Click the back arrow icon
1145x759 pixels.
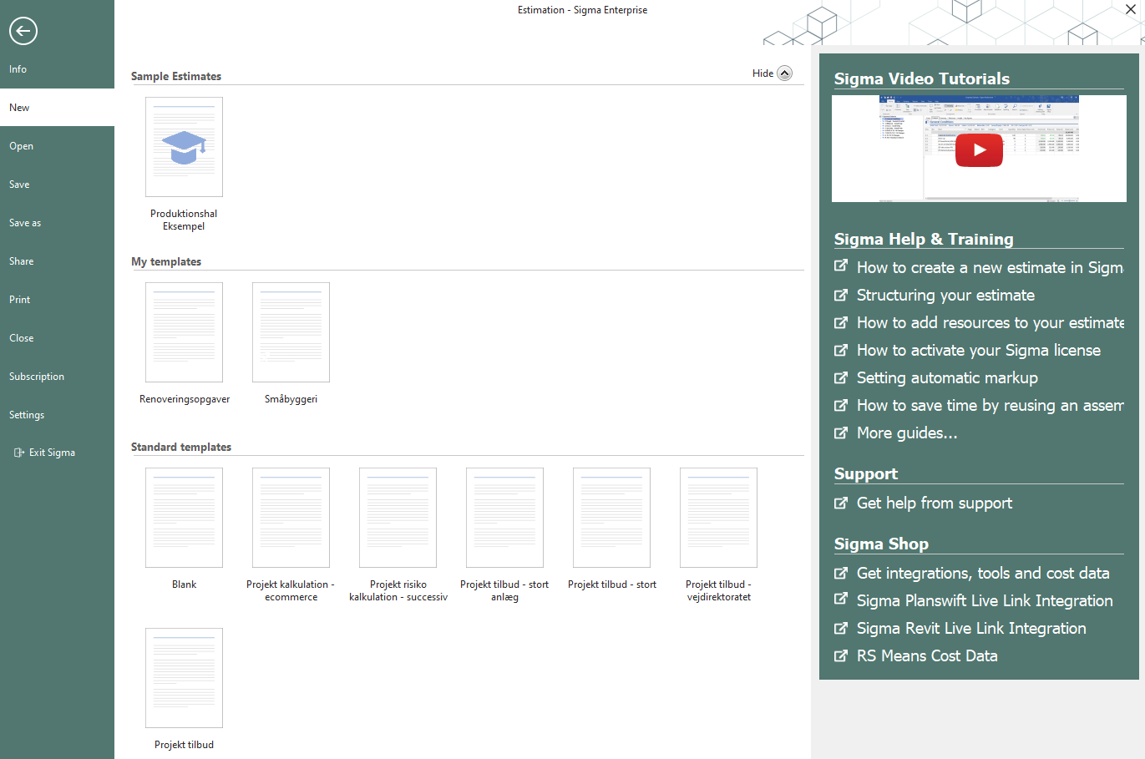click(23, 31)
